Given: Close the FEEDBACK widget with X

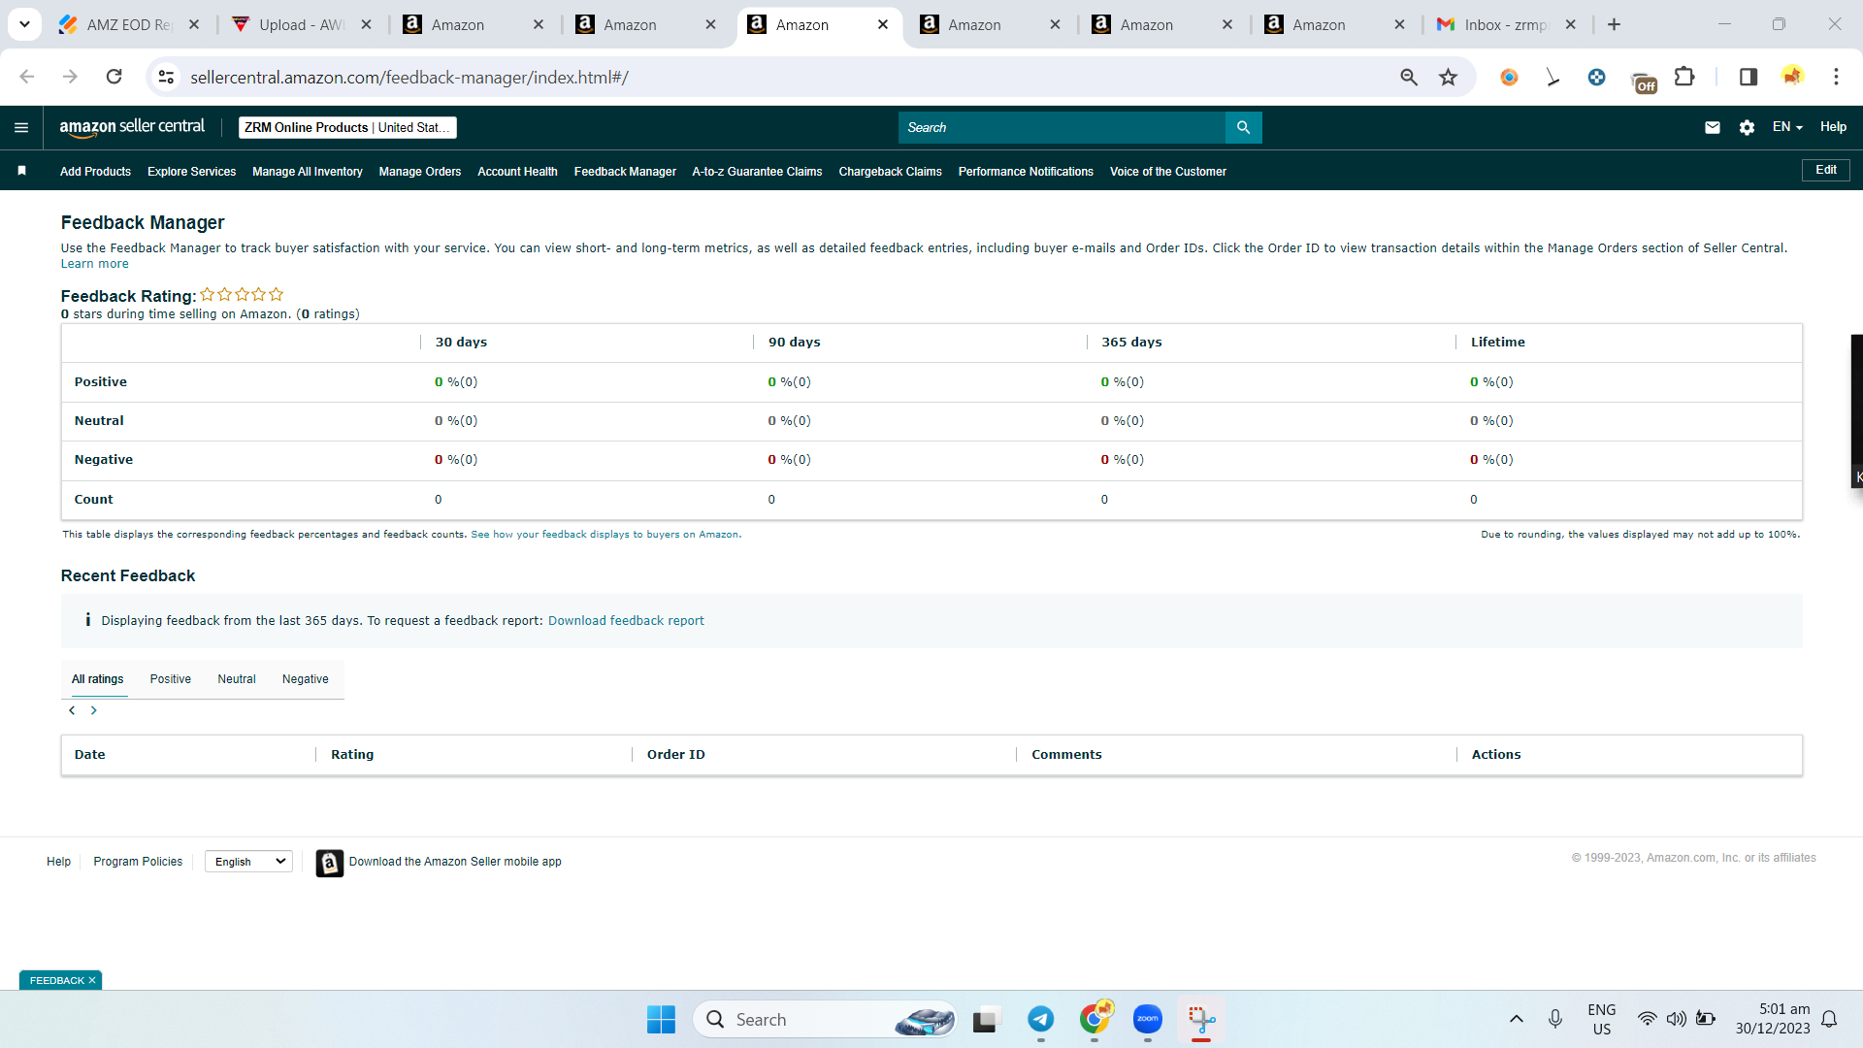Looking at the screenshot, I should point(92,980).
